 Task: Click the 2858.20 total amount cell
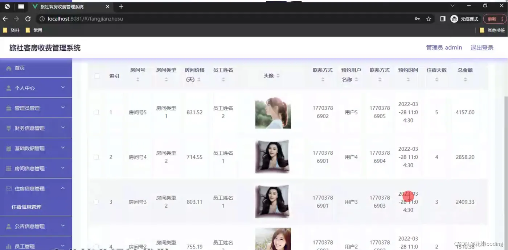click(465, 157)
